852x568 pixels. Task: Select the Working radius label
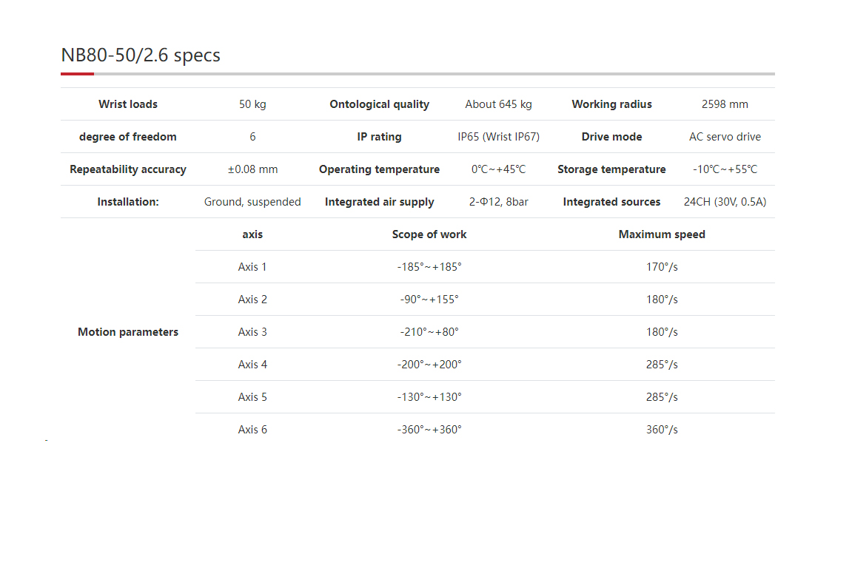click(x=611, y=104)
